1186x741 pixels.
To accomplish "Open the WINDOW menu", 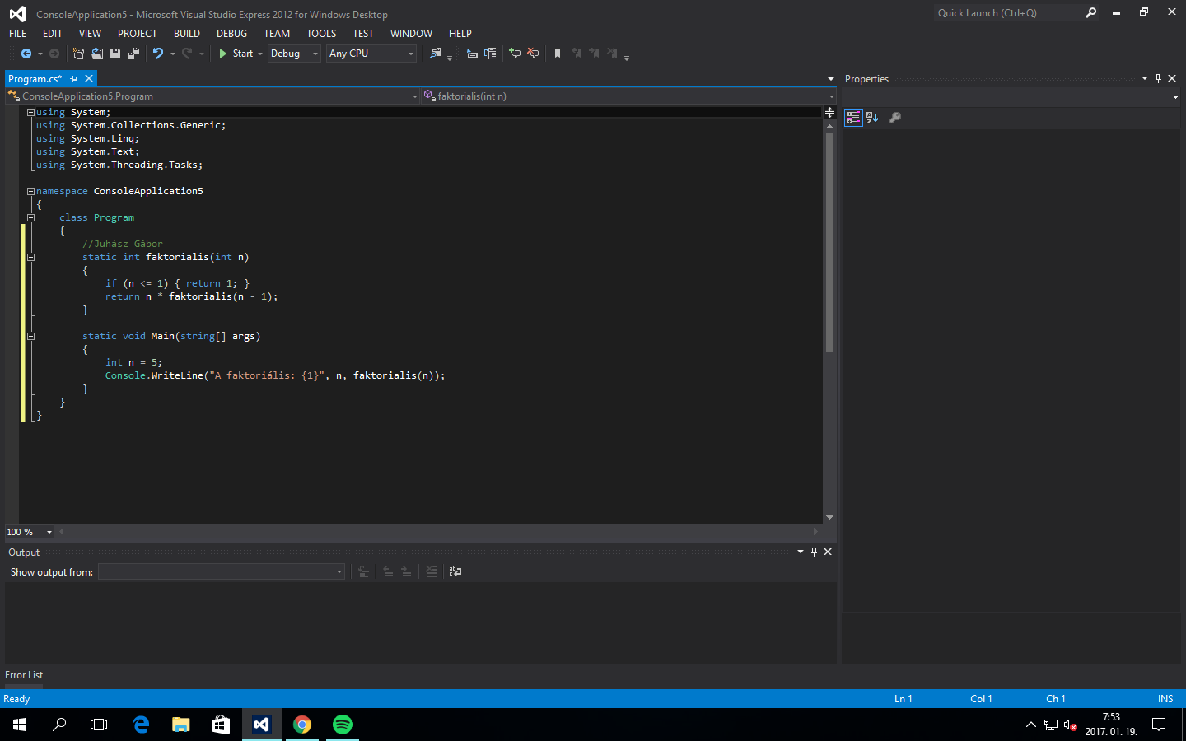I will pyautogui.click(x=411, y=34).
